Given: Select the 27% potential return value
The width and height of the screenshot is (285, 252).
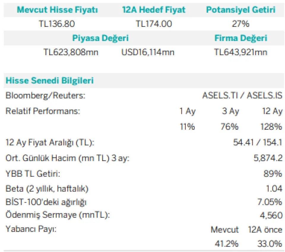Looking at the screenshot, I should tap(241, 24).
